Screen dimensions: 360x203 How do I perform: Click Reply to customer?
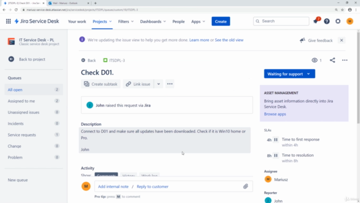[152, 187]
